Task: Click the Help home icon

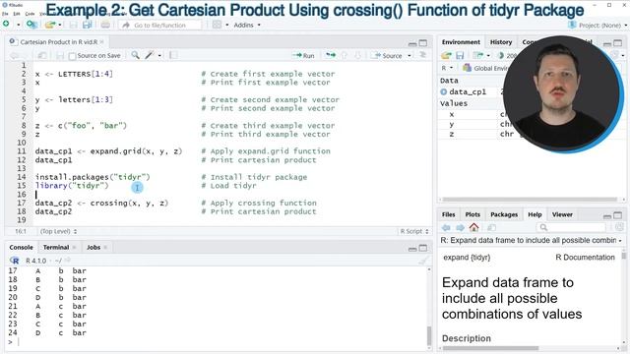Action: point(473,227)
